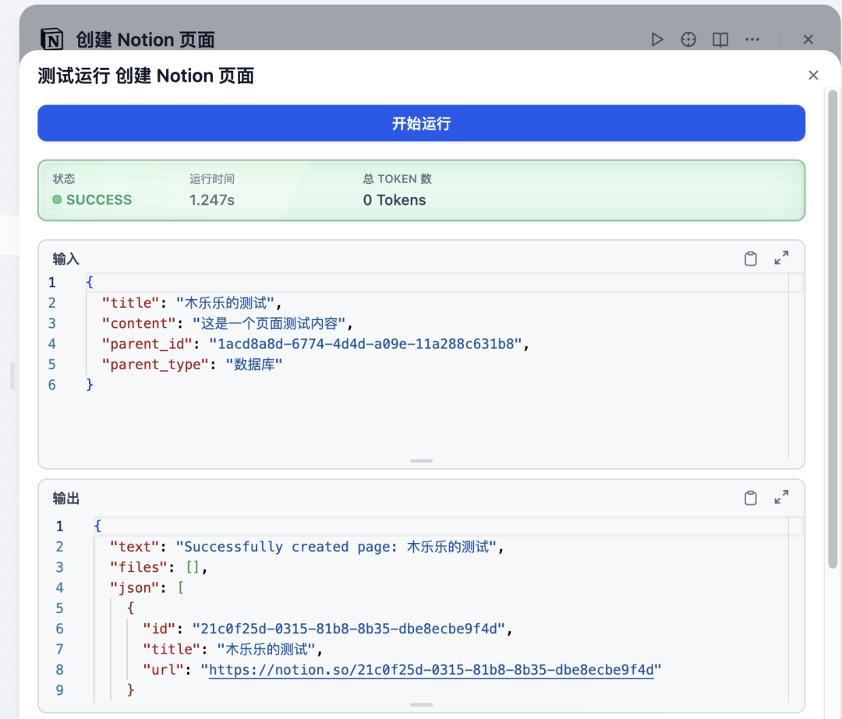This screenshot has height=719, width=842.
Task: Click the "这是一个页面测试内容" content value
Action: point(269,323)
